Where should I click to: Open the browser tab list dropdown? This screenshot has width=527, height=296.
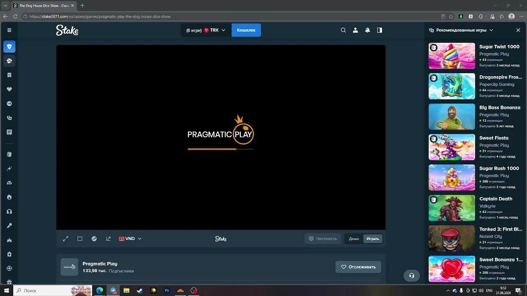tap(5, 6)
